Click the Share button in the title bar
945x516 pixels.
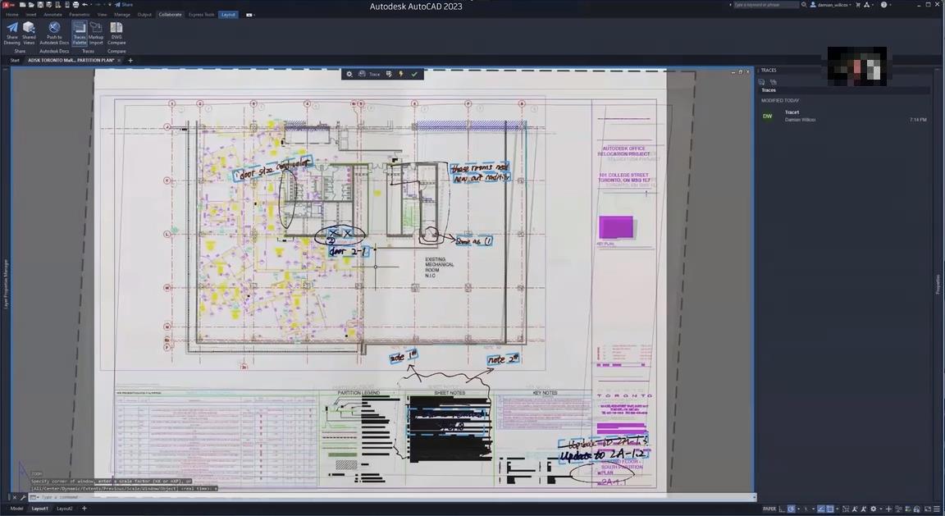124,4
